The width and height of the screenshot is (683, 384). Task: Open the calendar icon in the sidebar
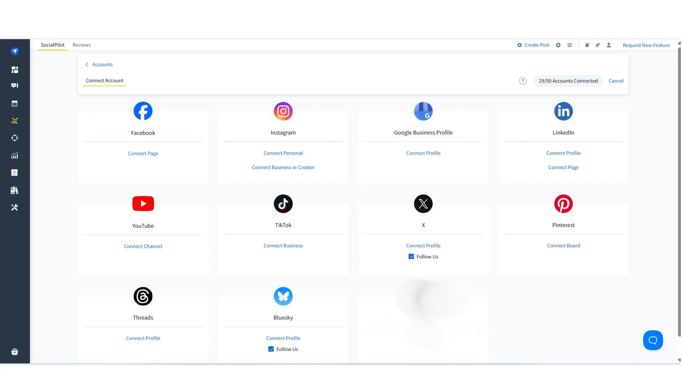click(x=15, y=103)
